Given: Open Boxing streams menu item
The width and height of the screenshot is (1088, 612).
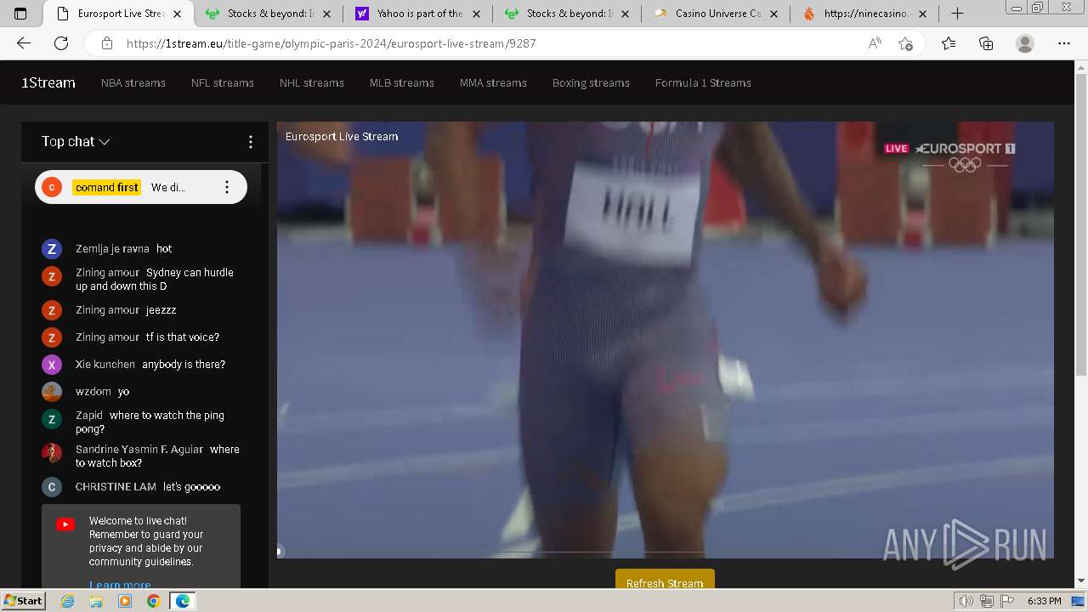Looking at the screenshot, I should 591,82.
